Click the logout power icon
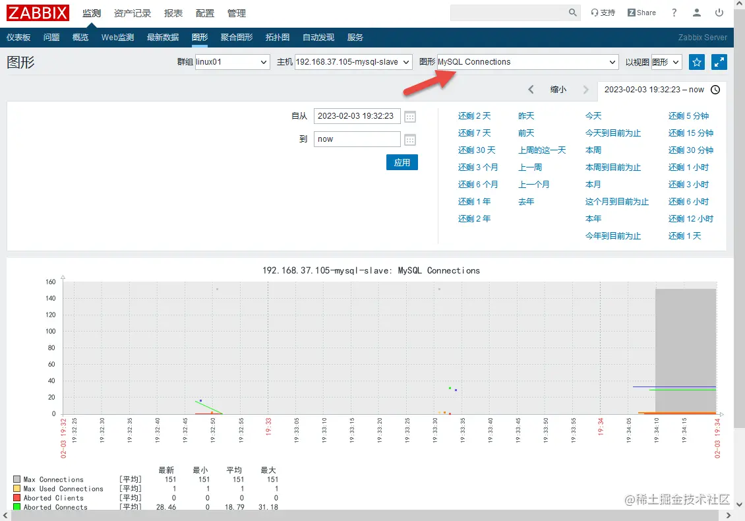Image resolution: width=745 pixels, height=521 pixels. click(x=719, y=13)
